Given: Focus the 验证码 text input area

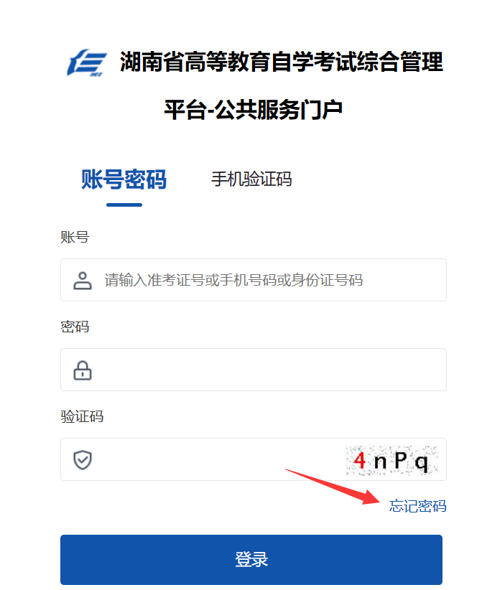Looking at the screenshot, I should 218,459.
